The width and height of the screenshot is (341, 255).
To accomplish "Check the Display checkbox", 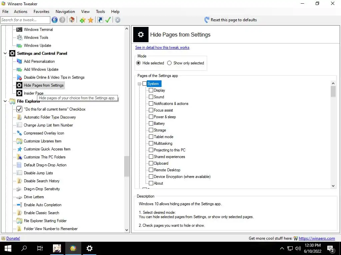I will click(151, 90).
